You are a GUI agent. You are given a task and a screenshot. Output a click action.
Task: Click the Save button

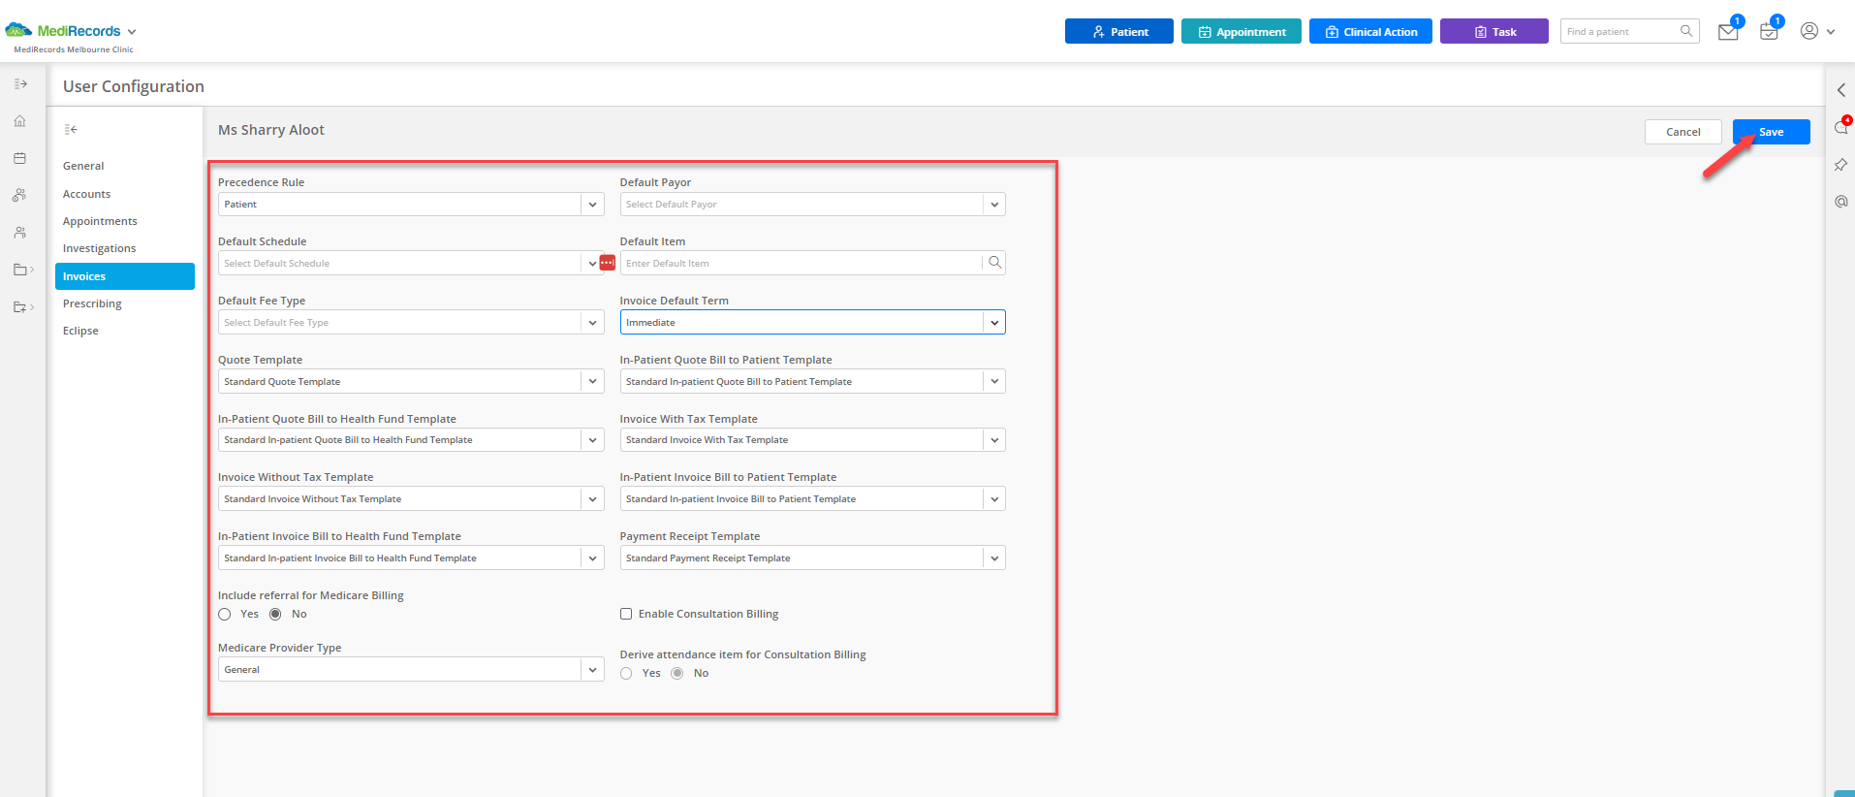click(1771, 132)
